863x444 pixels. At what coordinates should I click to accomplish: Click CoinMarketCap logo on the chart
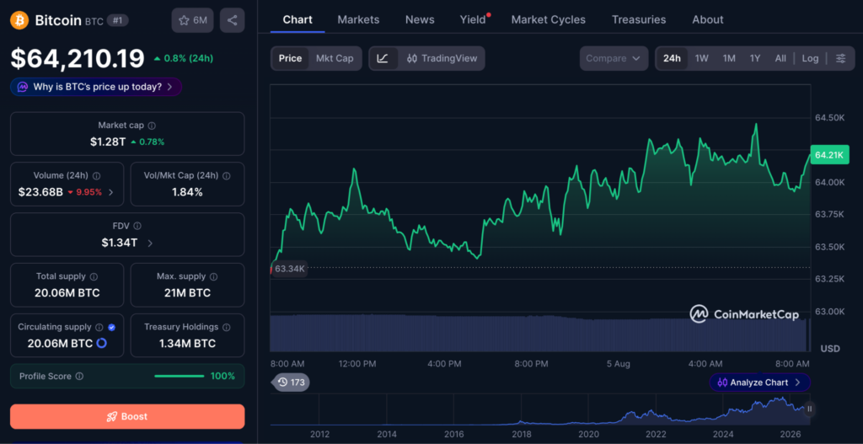[x=744, y=314]
